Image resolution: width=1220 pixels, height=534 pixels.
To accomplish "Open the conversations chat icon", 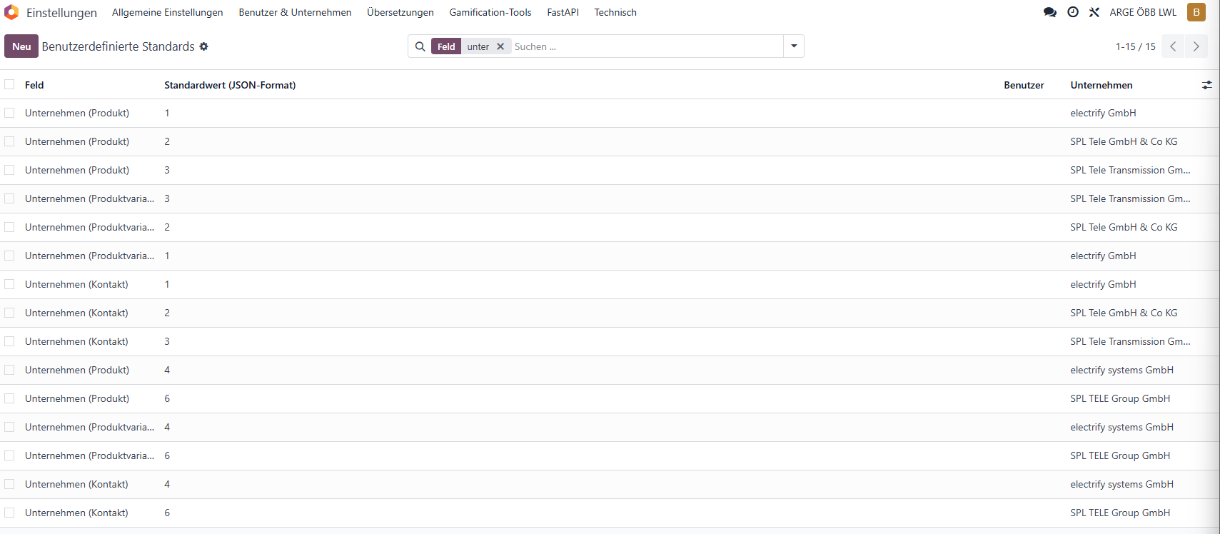I will tap(1050, 12).
